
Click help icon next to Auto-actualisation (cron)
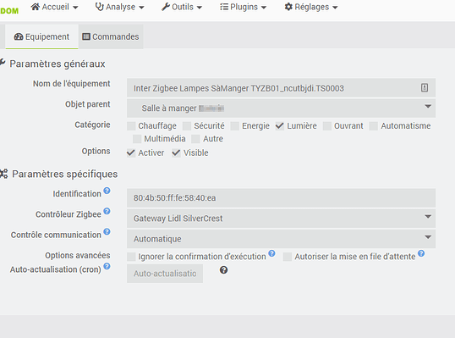pos(107,266)
